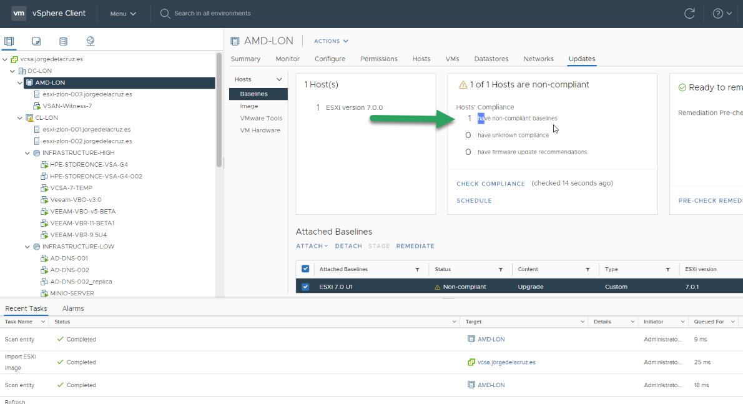Viewport: 743px width, 404px height.
Task: Switch to the Datastores tab
Action: [x=491, y=59]
